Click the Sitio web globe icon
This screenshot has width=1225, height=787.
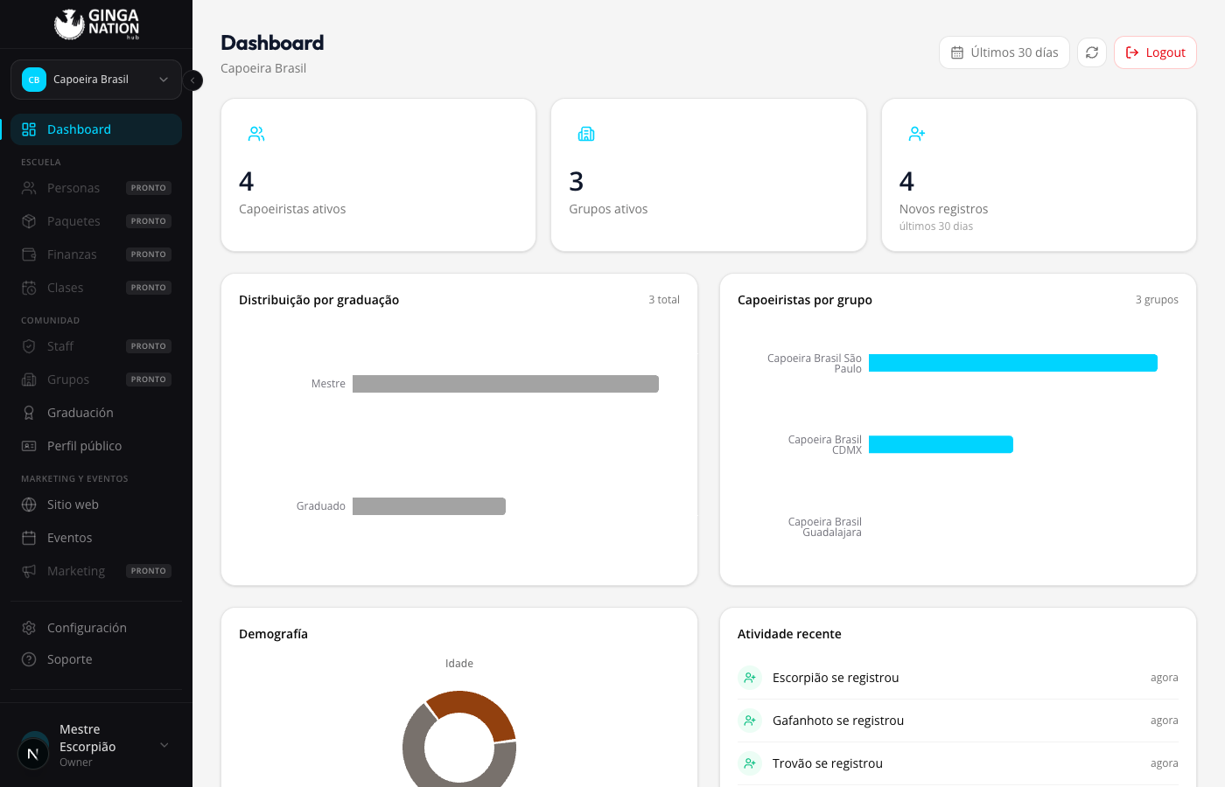coord(29,505)
